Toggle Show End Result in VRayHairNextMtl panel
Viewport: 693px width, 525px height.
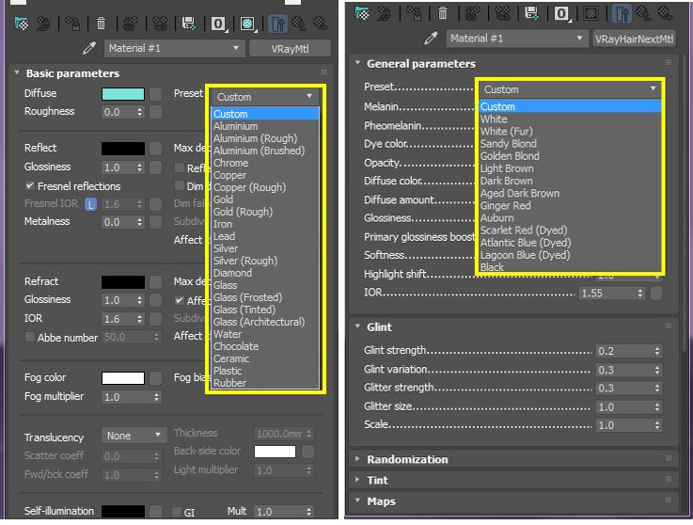(622, 14)
